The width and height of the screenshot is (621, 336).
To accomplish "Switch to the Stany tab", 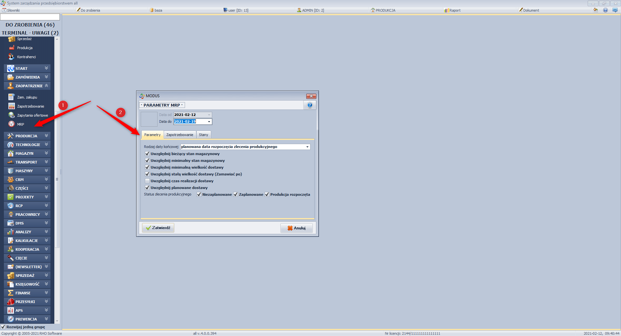I will (203, 135).
